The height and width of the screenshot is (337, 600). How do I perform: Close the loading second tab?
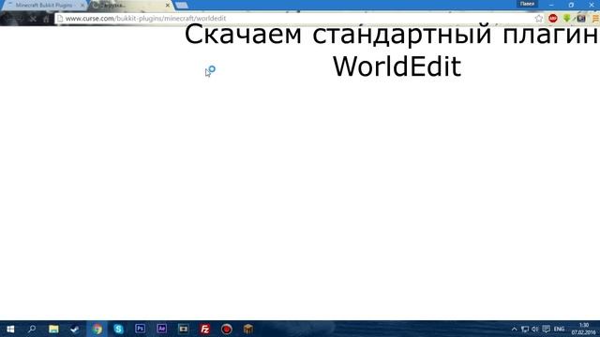(167, 6)
